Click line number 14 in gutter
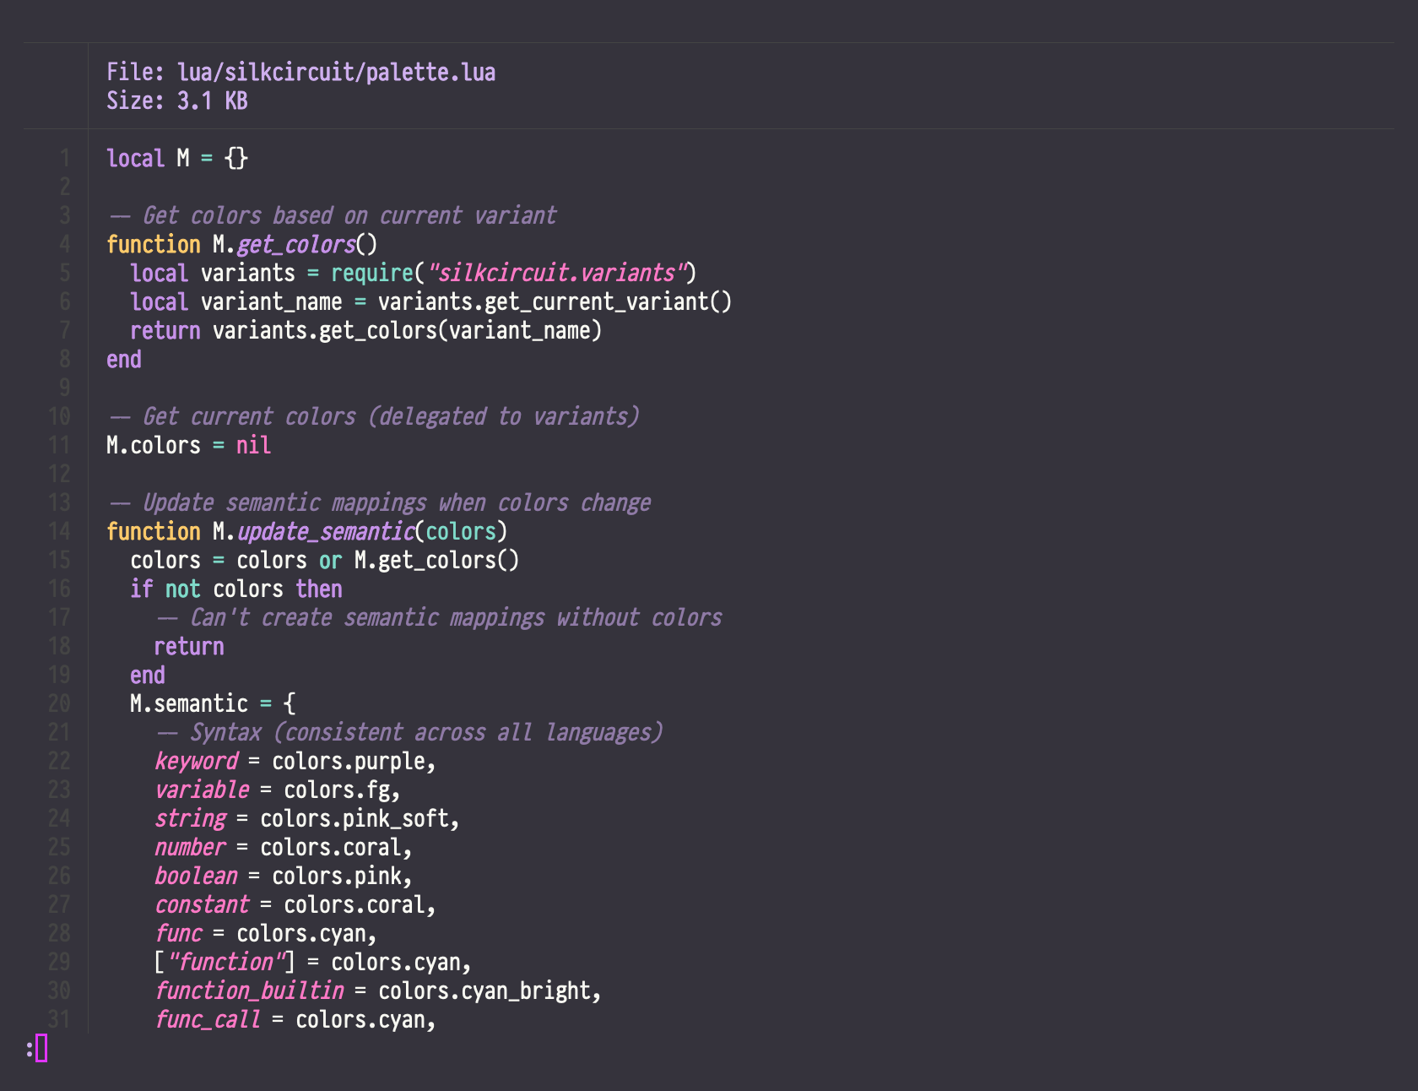Image resolution: width=1418 pixels, height=1091 pixels. pos(59,532)
